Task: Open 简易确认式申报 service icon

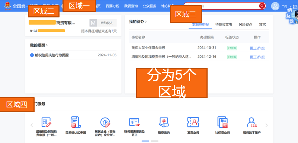Action: (x=76, y=122)
